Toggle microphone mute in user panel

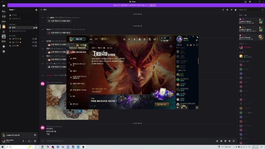(x=23, y=141)
